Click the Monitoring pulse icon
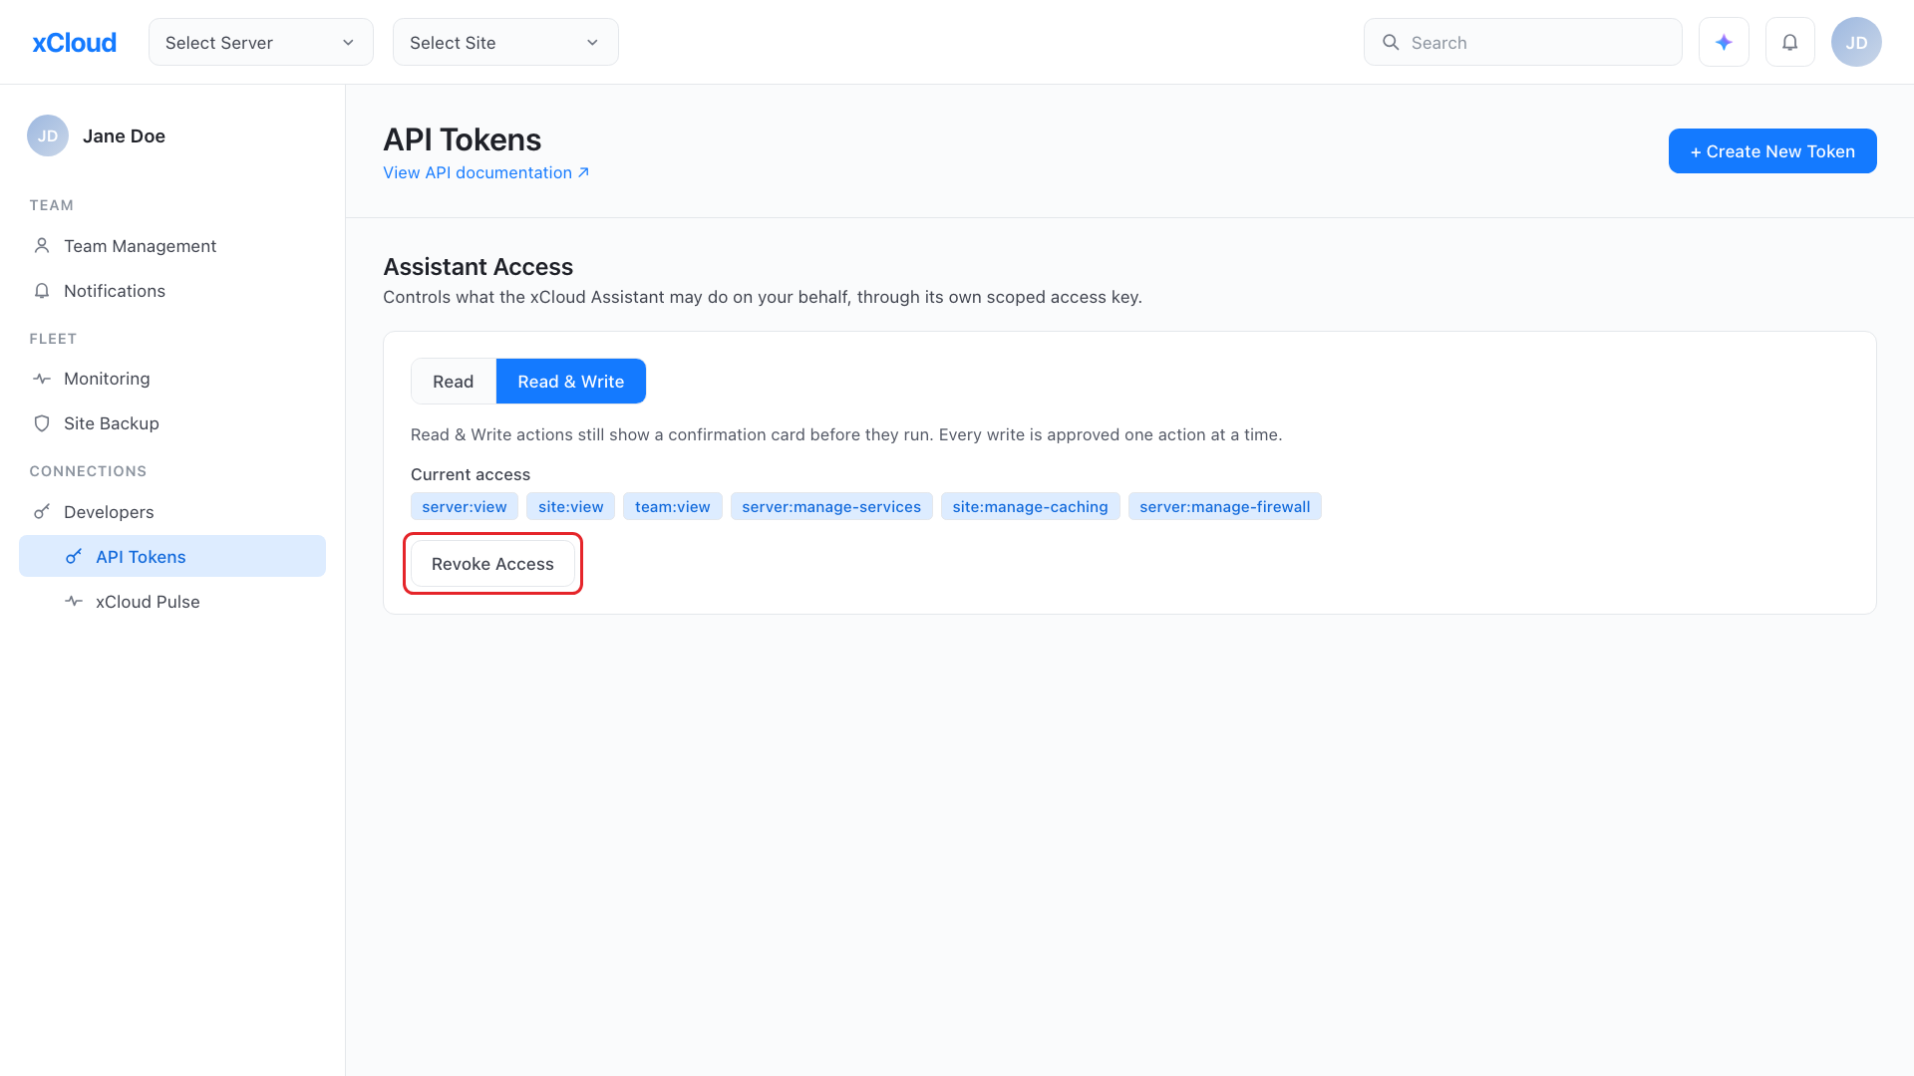The width and height of the screenshot is (1914, 1076). point(42,379)
